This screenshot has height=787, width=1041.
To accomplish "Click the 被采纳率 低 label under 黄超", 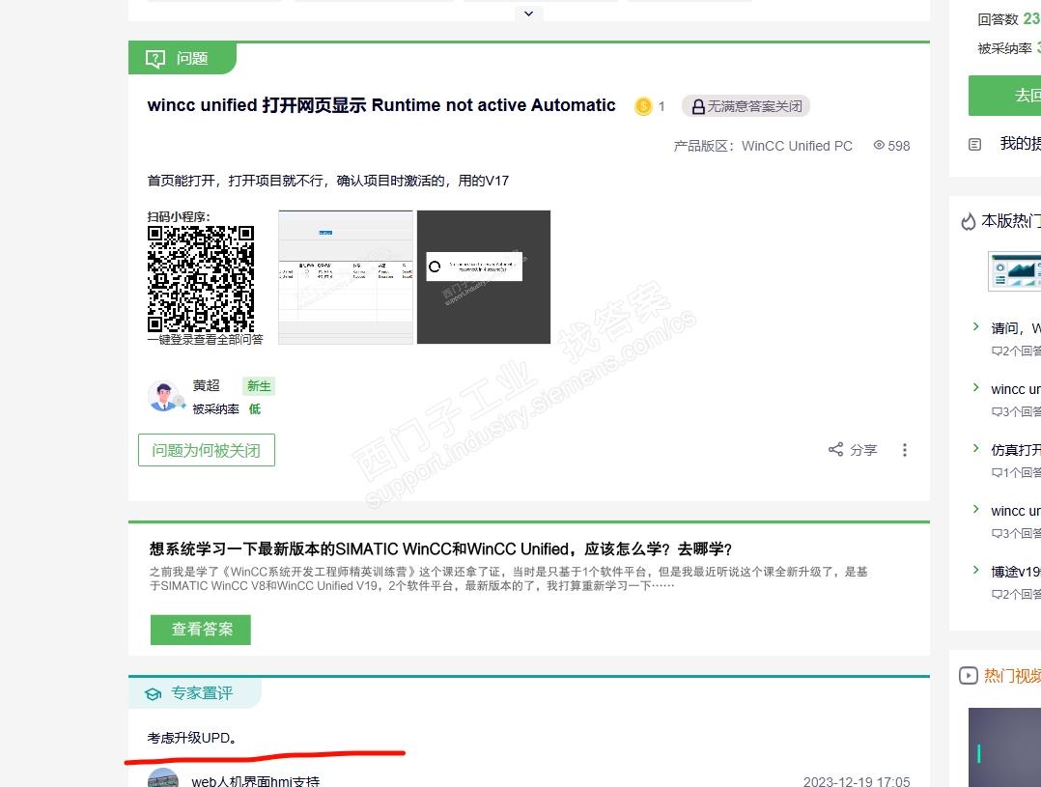I will tap(226, 409).
